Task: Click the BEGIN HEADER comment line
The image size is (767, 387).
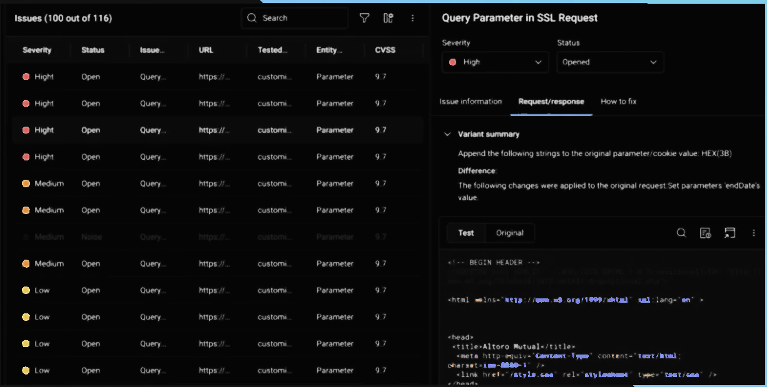Action: (494, 263)
